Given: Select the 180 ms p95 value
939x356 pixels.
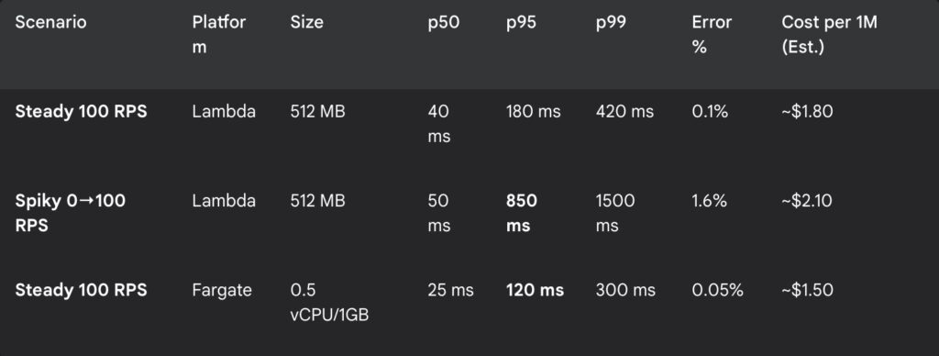Looking at the screenshot, I should click(534, 112).
